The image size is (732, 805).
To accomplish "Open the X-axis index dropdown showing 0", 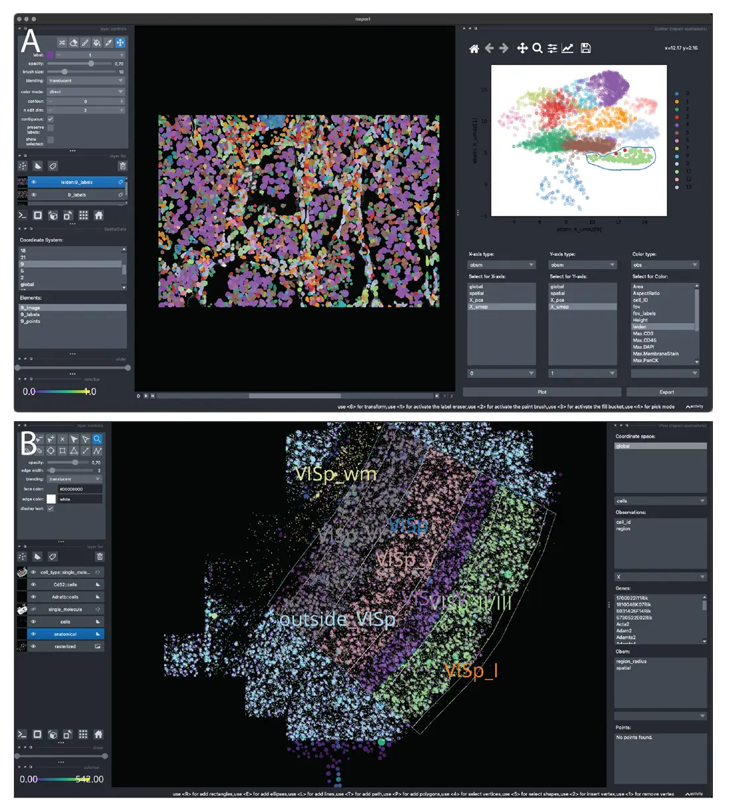I will click(501, 373).
